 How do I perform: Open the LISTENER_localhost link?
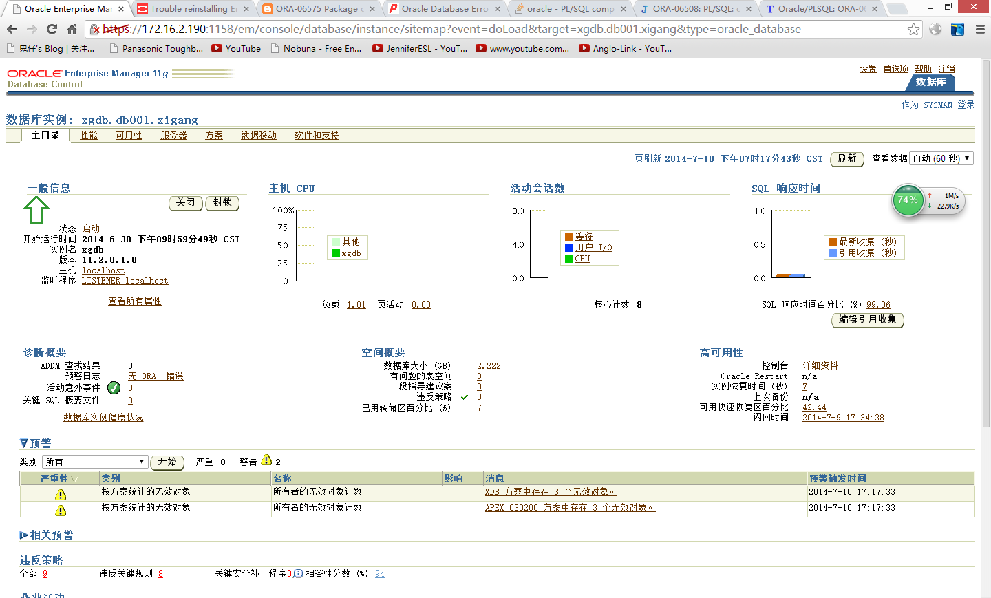point(125,281)
